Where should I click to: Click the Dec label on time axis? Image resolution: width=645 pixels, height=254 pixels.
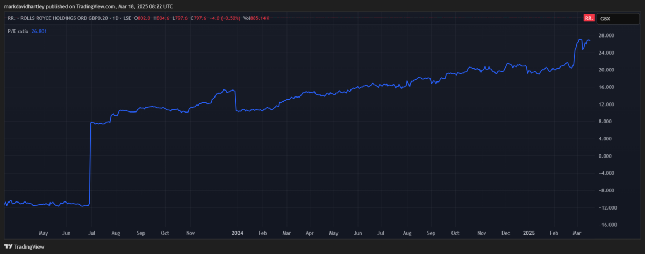505,234
